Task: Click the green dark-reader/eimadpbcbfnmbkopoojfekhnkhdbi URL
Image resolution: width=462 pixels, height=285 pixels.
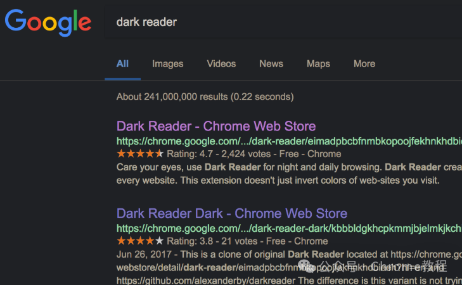Action: [289, 141]
